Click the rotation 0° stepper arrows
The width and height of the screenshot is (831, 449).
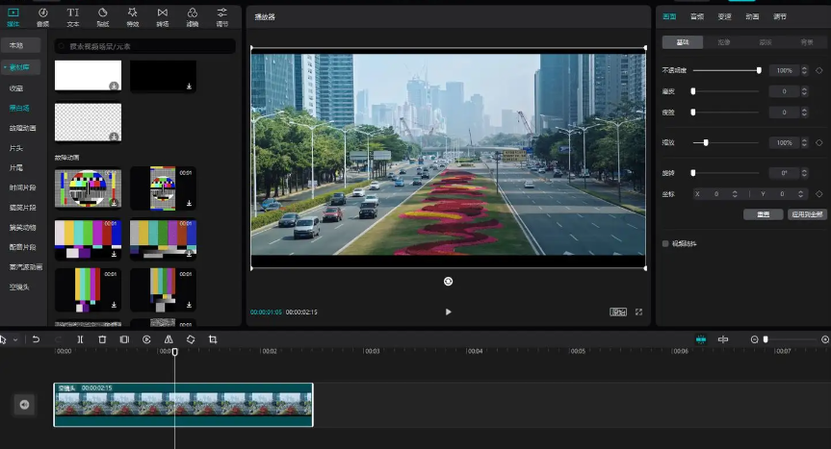click(x=804, y=173)
